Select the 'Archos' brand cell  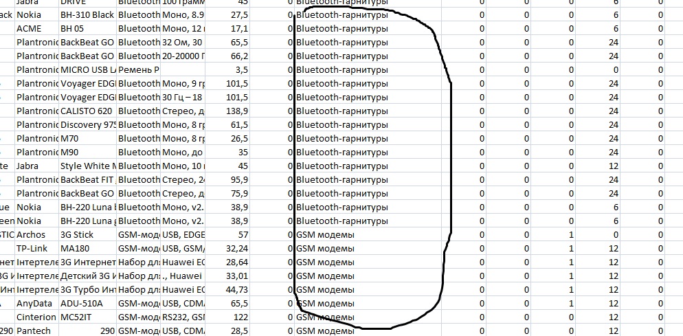[37, 234]
